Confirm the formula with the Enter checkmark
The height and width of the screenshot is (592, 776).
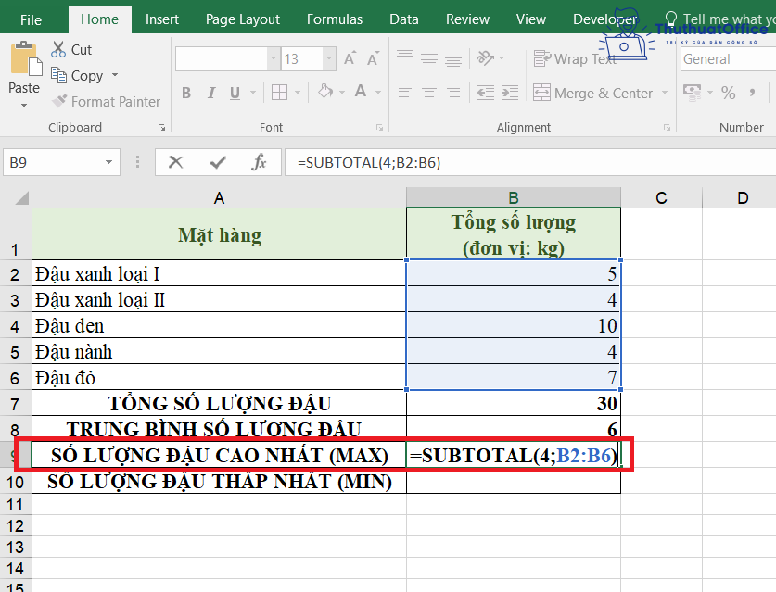point(217,161)
